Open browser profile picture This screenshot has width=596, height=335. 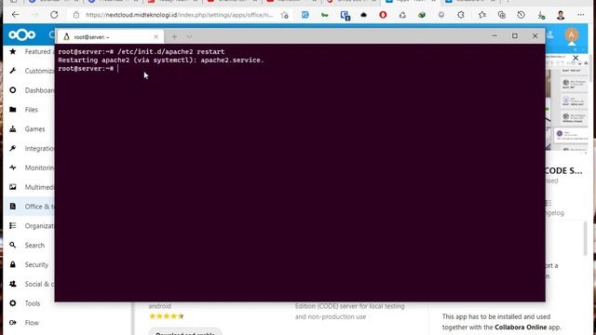pos(561,15)
